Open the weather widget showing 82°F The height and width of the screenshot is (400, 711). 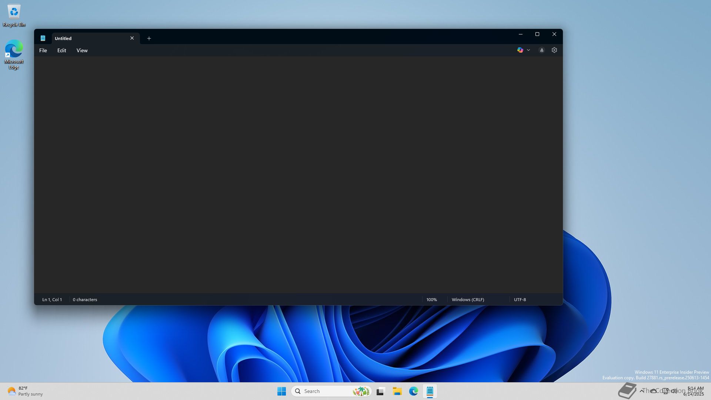[25, 391]
